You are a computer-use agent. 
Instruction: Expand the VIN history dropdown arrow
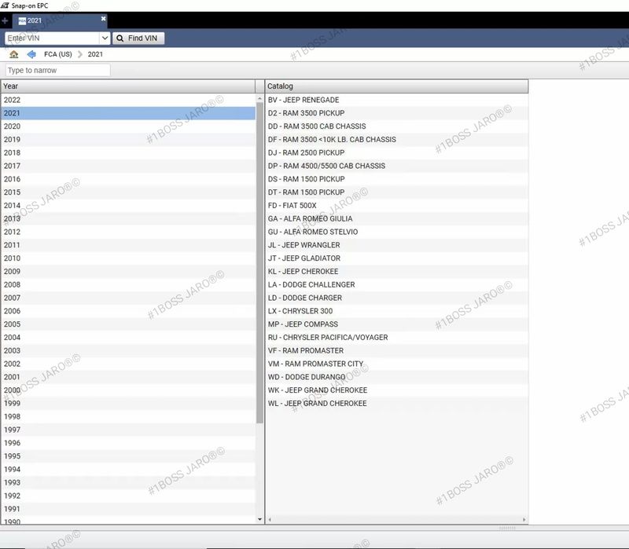[105, 38]
